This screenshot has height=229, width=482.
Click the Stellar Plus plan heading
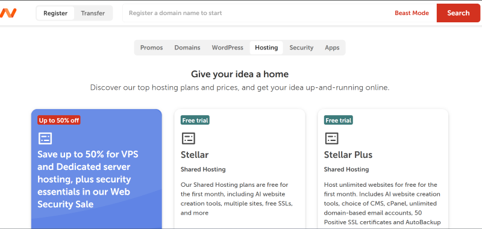tap(348, 155)
